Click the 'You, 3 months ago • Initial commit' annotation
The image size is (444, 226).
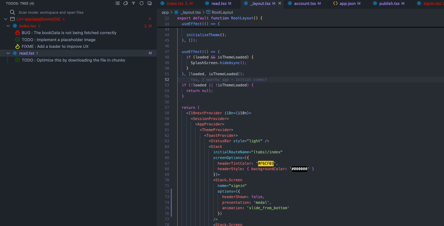point(229,80)
